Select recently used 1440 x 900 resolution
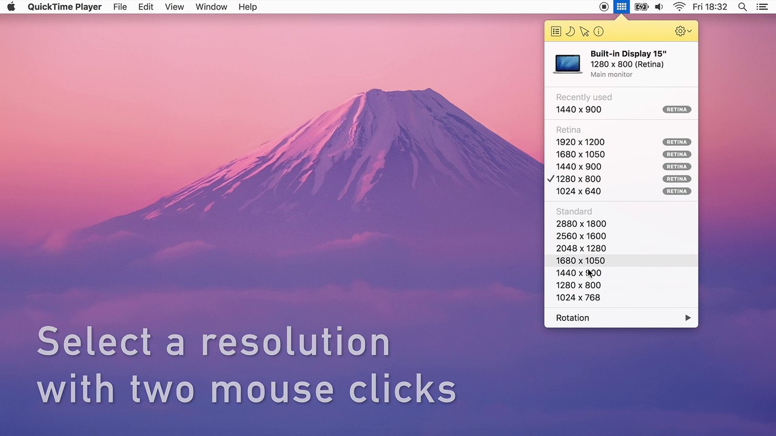Image resolution: width=776 pixels, height=436 pixels. 621,110
